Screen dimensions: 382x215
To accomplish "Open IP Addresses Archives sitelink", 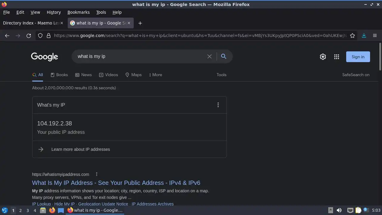I will coord(153,204).
